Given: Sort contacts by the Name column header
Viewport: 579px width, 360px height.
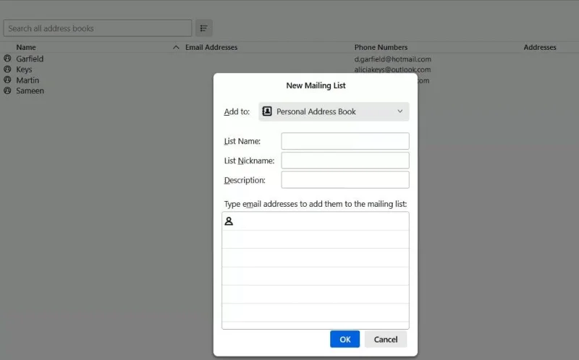Looking at the screenshot, I should 26,47.
